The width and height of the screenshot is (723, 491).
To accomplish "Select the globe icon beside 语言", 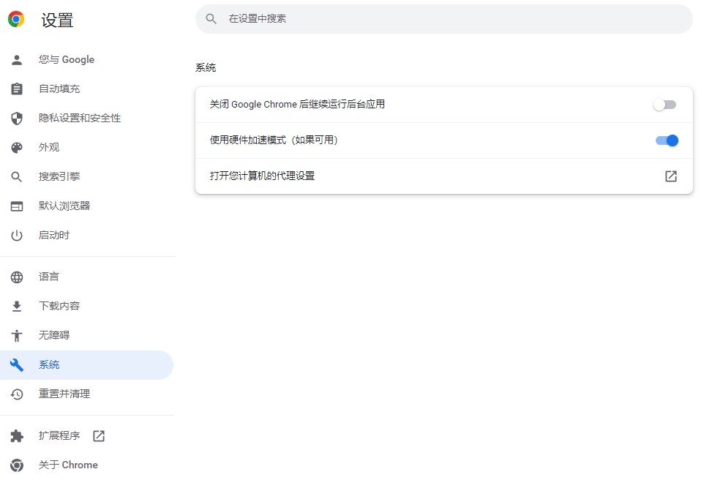I will pyautogui.click(x=16, y=277).
